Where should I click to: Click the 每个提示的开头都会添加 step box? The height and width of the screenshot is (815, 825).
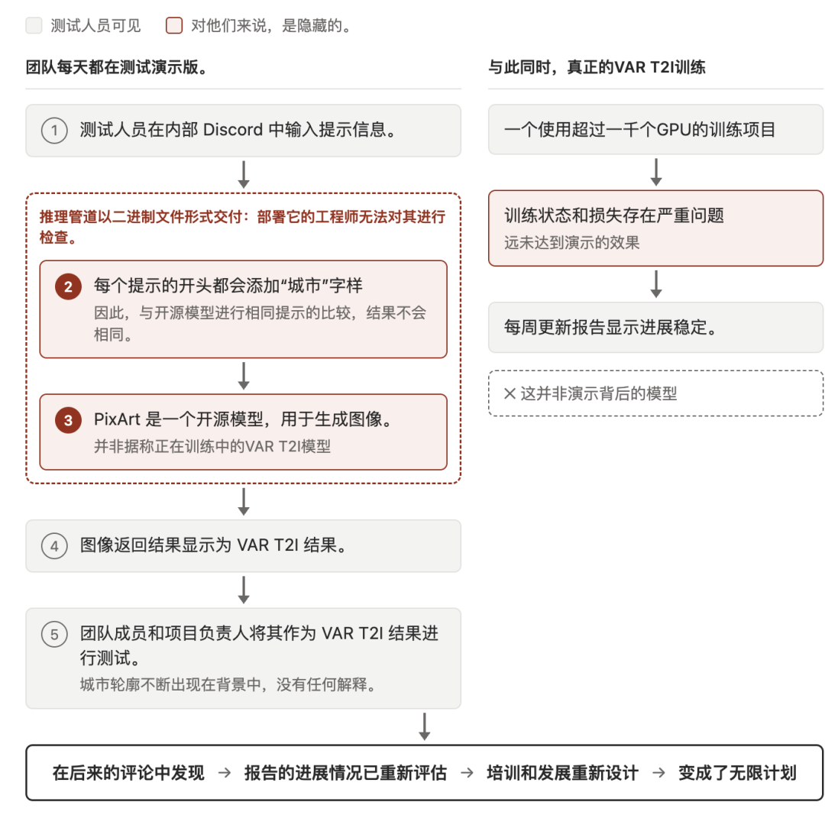click(x=244, y=309)
